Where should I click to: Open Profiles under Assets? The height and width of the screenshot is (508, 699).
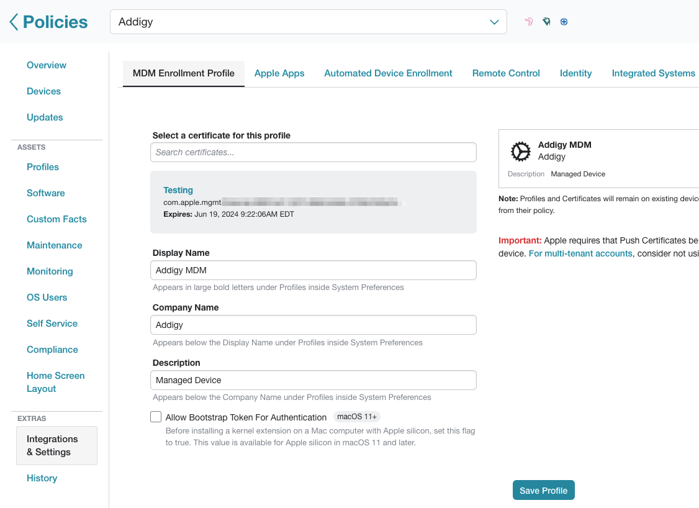tap(43, 167)
